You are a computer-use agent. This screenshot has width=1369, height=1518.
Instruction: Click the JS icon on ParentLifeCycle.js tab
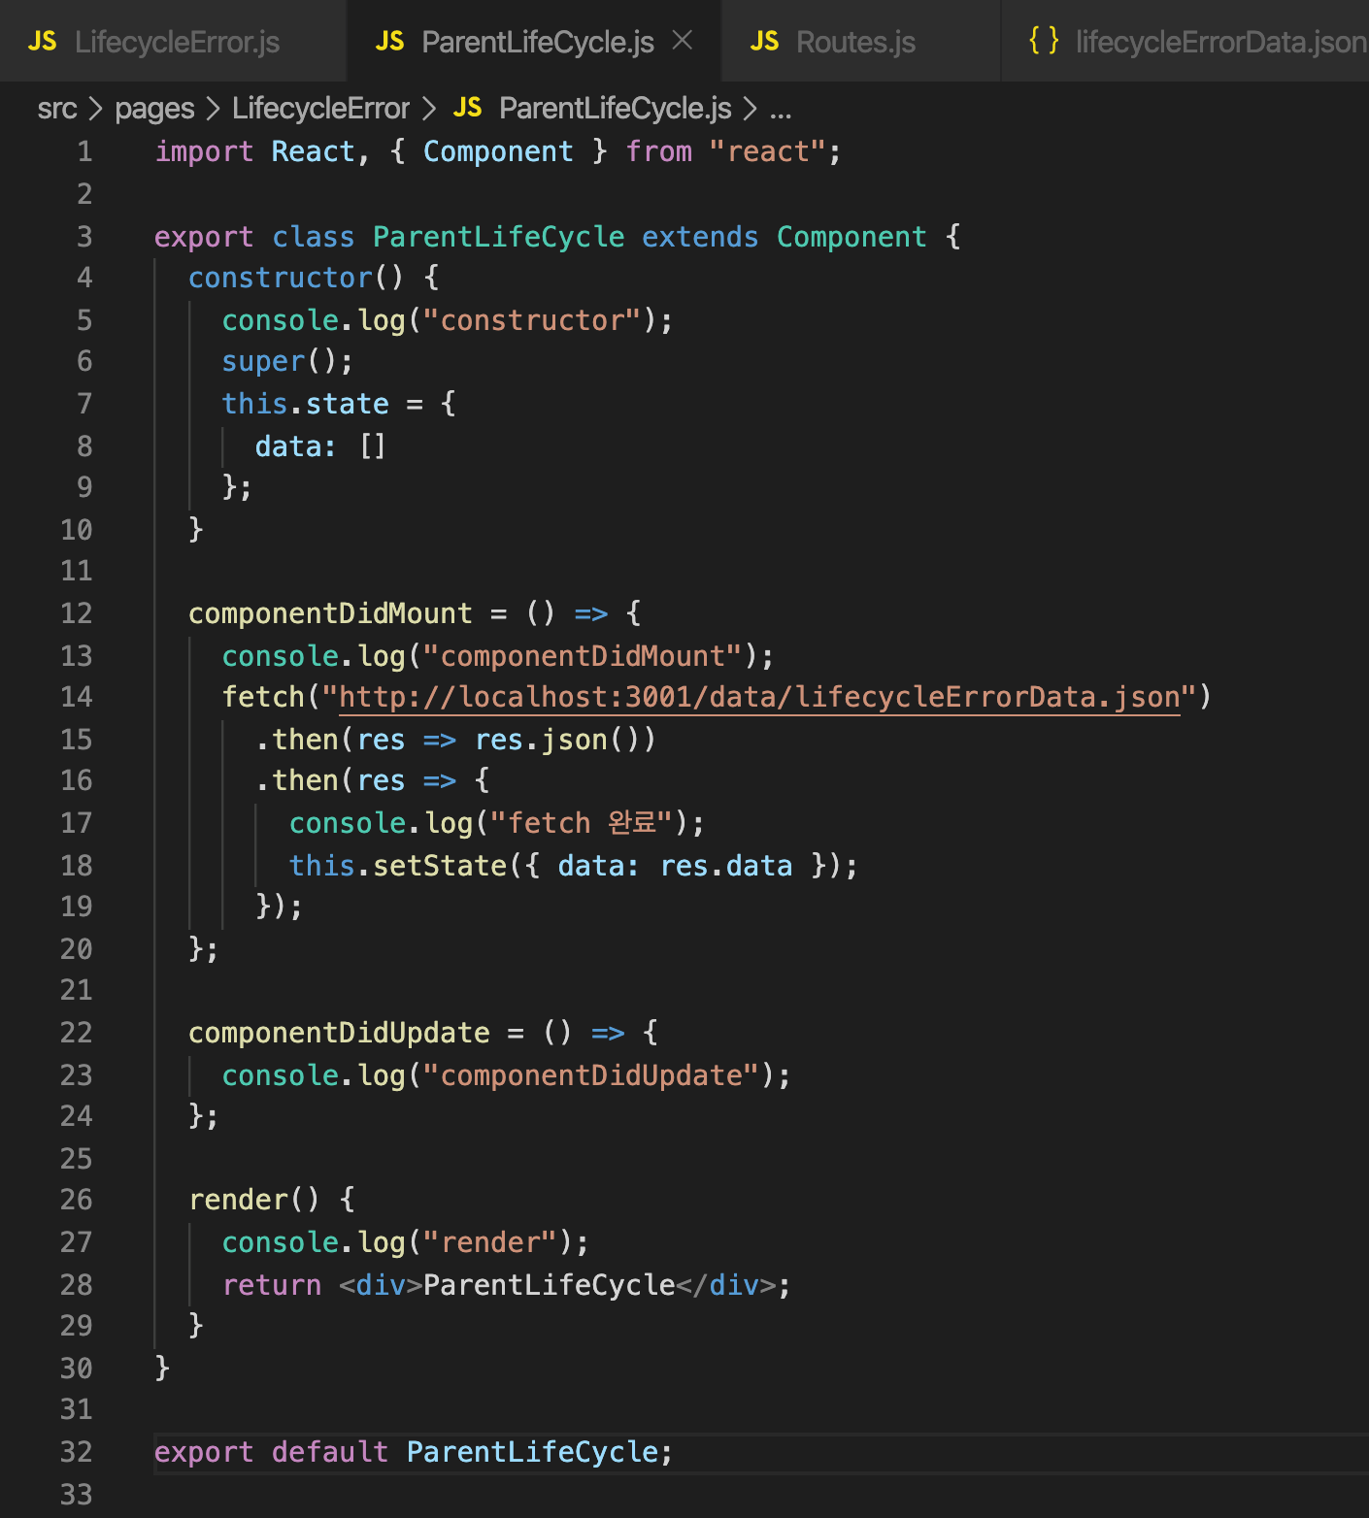pos(389,42)
